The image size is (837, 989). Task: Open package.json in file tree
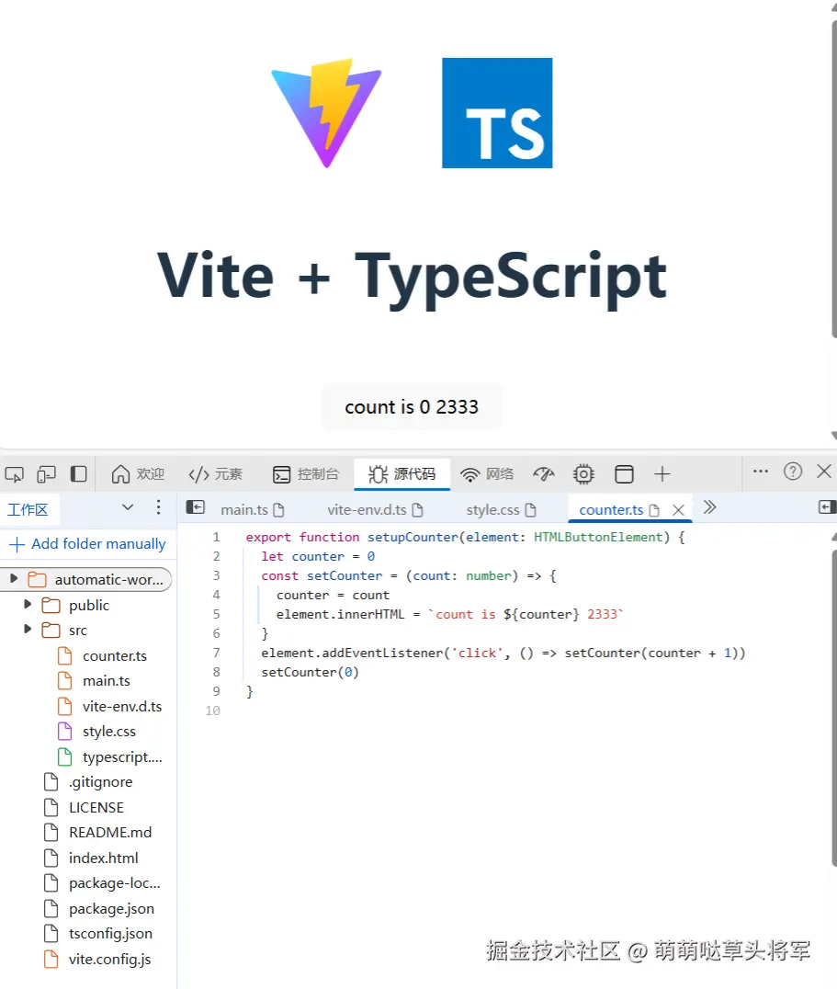111,908
